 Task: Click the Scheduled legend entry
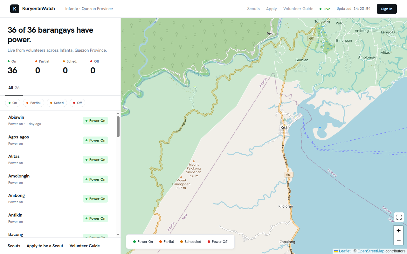click(x=191, y=242)
